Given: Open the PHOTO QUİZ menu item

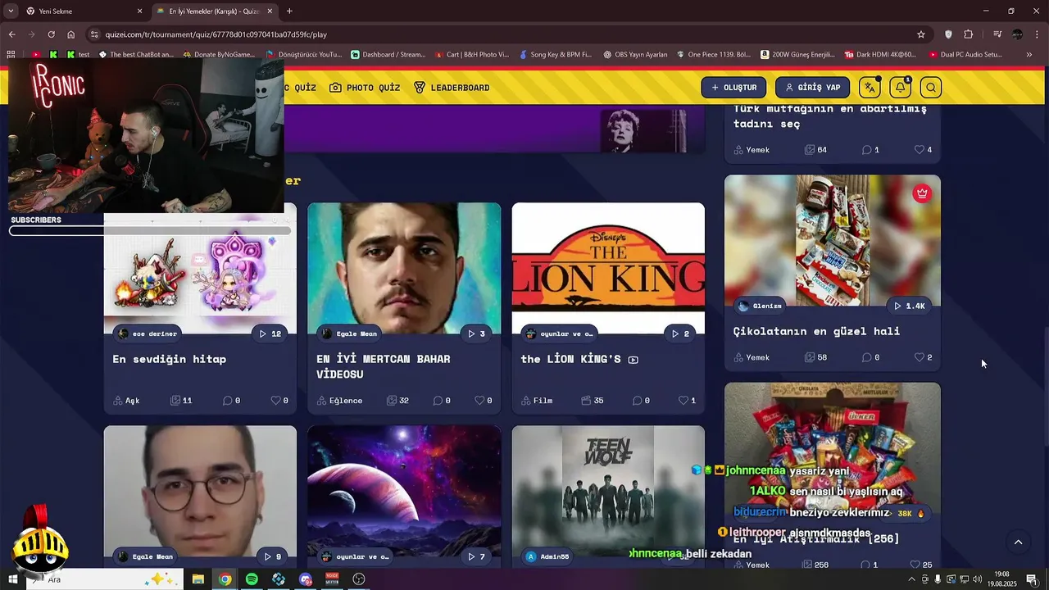Looking at the screenshot, I should click(365, 88).
